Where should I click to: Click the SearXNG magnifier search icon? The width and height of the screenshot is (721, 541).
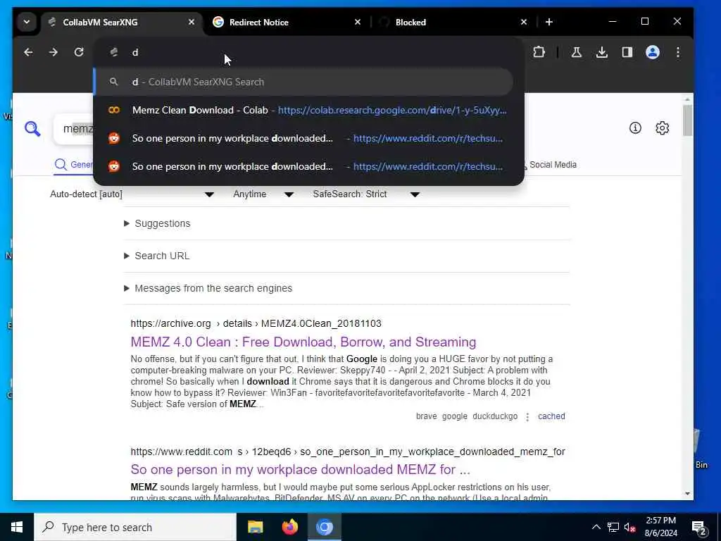point(32,129)
